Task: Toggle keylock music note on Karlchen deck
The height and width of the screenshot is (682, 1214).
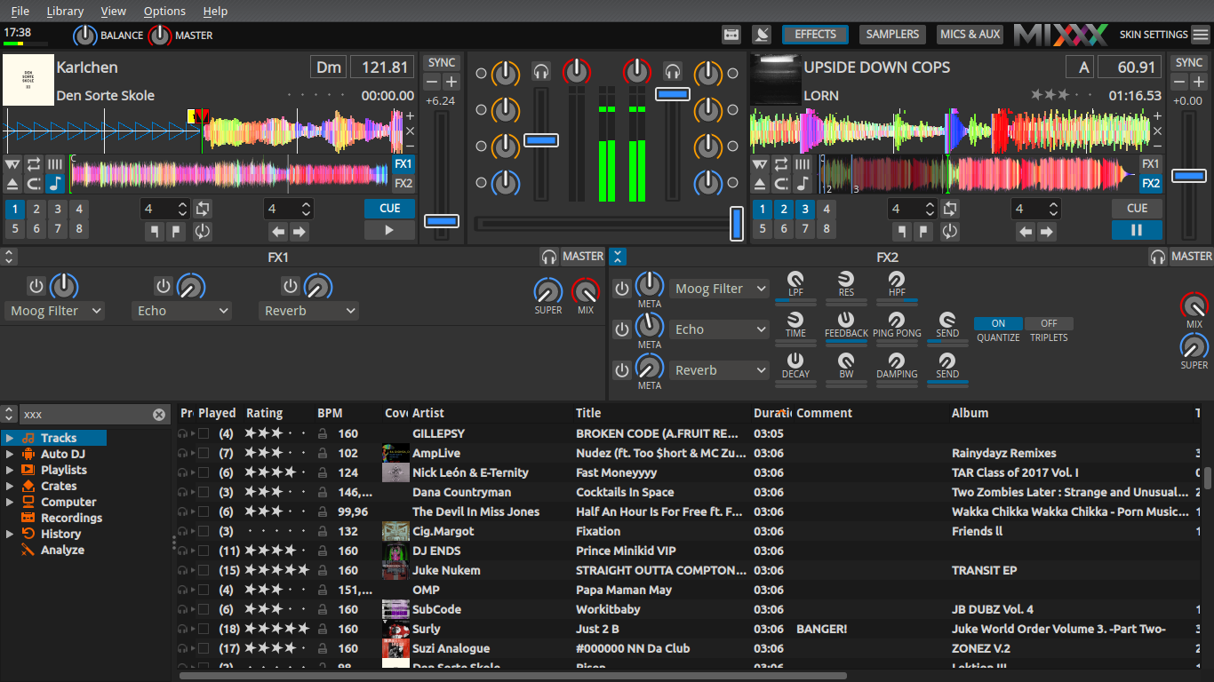Action: (x=55, y=184)
